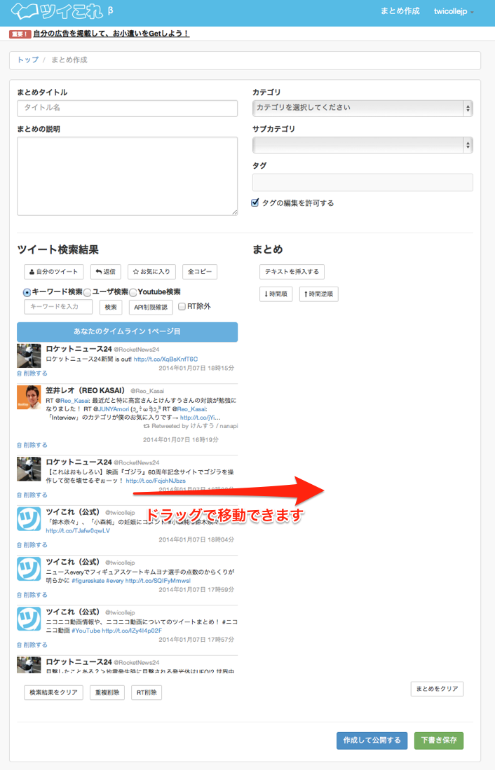
Task: Click 削除する under the 17時57分 tweet
Action: coord(32,645)
